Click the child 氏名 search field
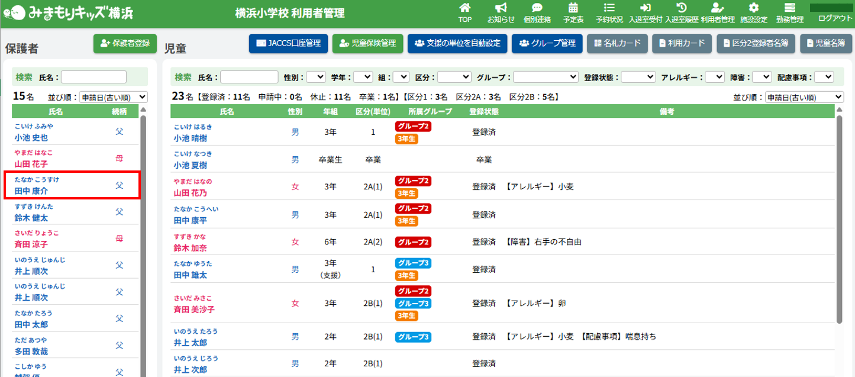Viewport: 855px width, 377px height. pos(249,77)
